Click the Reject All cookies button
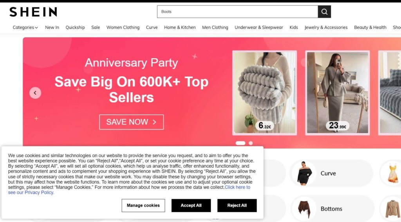The height and width of the screenshot is (222, 401). tap(237, 206)
